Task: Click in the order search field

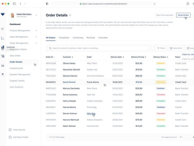Action: [98, 48]
